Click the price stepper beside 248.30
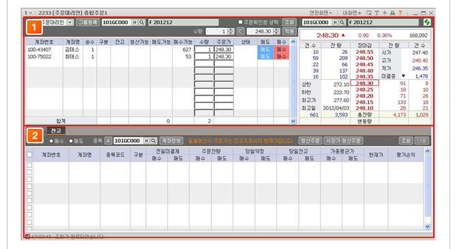Screen dimensions: 457x249 (277, 31)
